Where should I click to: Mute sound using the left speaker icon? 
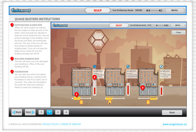click(x=147, y=10)
